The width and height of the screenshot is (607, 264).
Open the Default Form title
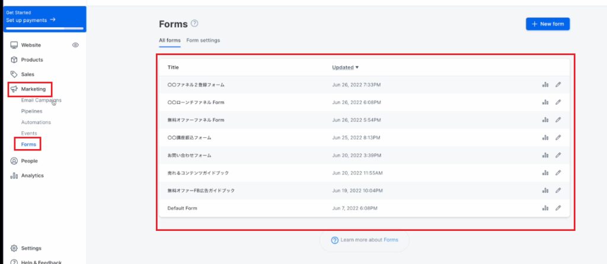pos(183,208)
